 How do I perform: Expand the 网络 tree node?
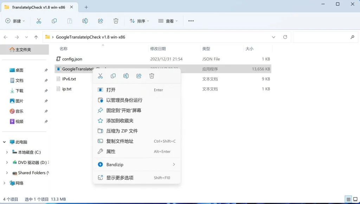point(4,183)
